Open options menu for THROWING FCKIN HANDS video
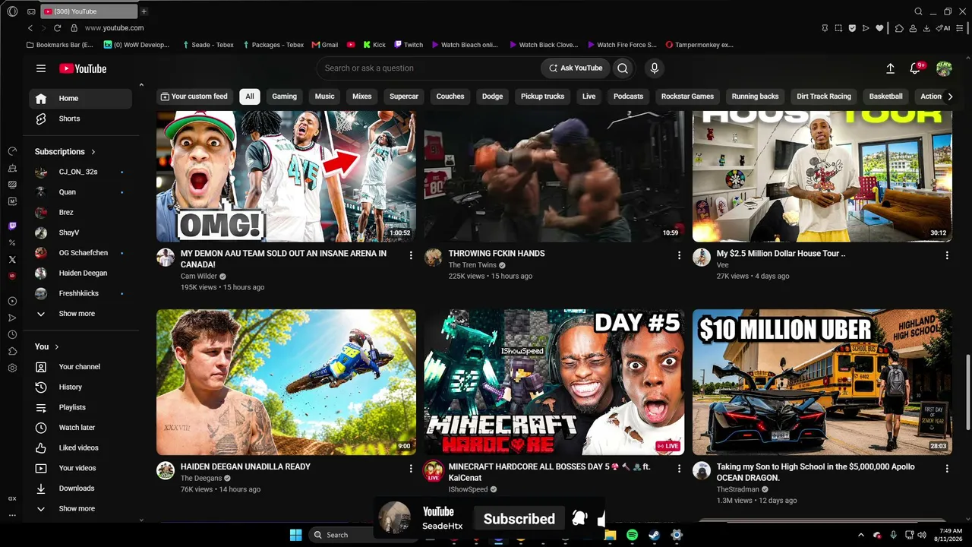972x547 pixels. point(679,255)
